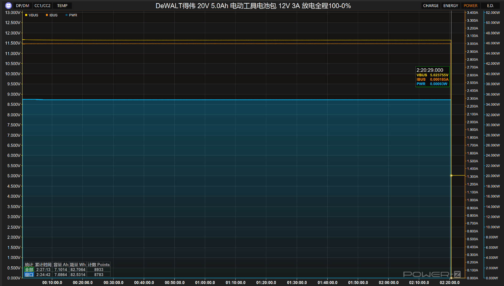Click the 3.000A current axis label
Image resolution: width=504 pixels, height=286 pixels.
click(x=472, y=44)
